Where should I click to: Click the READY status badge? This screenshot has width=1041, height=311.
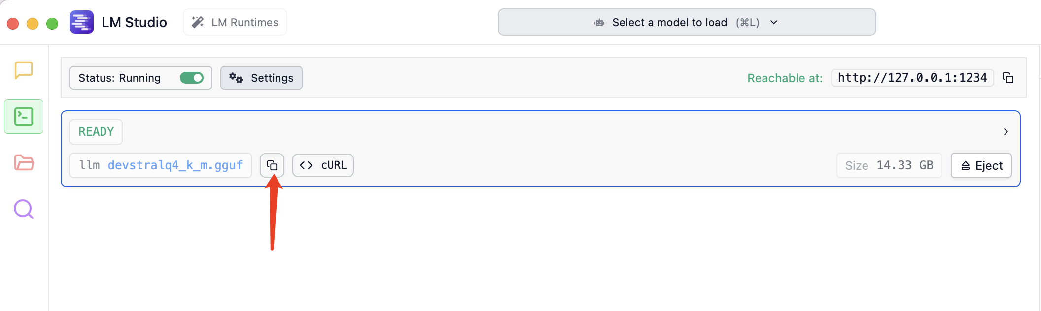click(96, 132)
